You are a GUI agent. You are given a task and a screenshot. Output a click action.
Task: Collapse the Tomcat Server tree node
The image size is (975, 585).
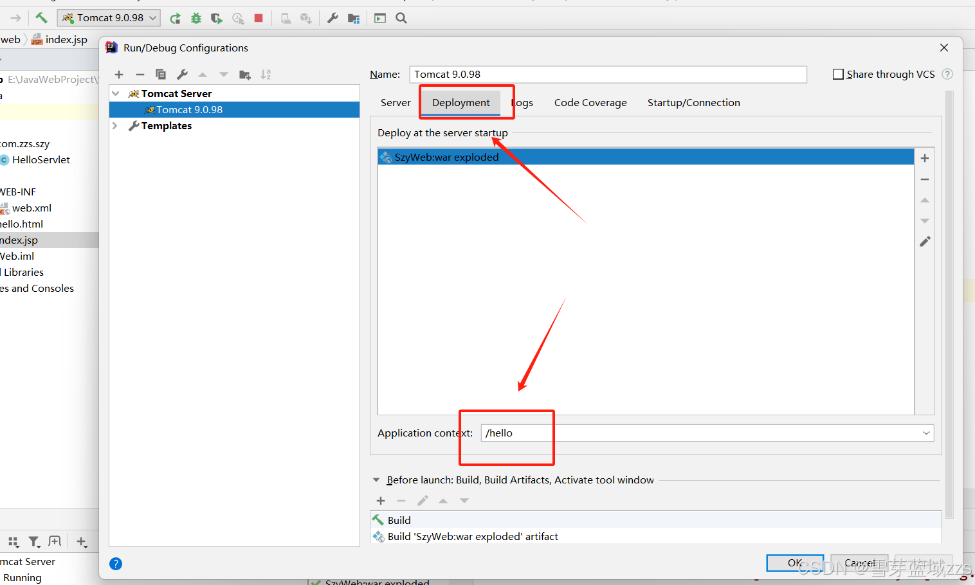116,93
